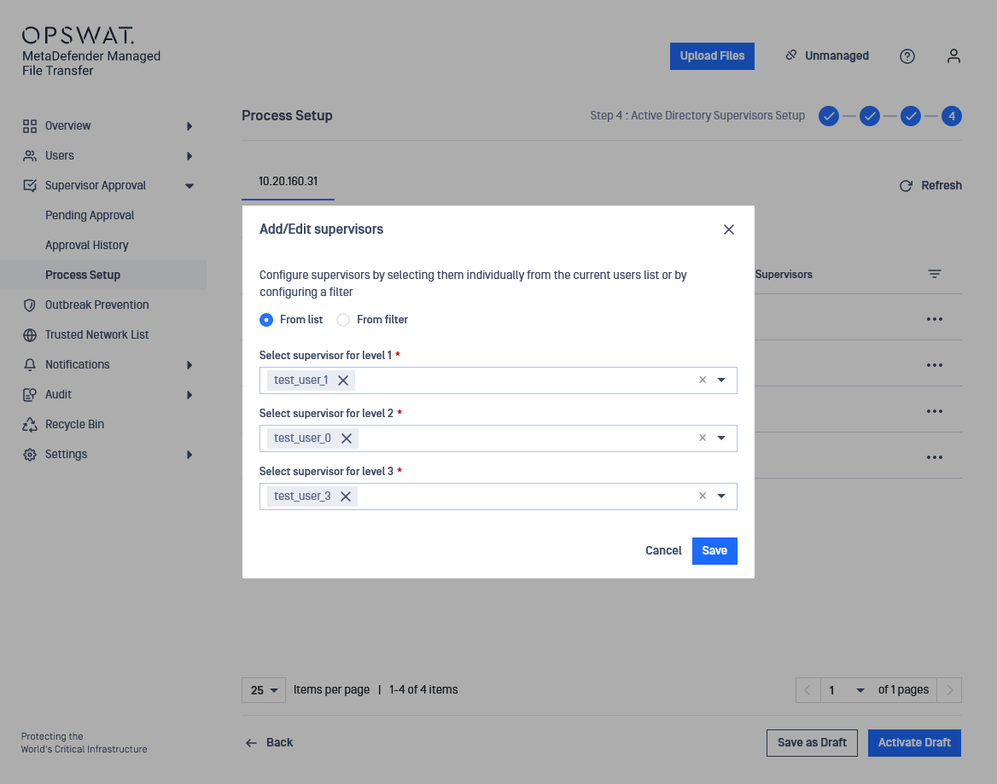Open Pending Approval in the sidebar
997x784 pixels.
point(90,216)
